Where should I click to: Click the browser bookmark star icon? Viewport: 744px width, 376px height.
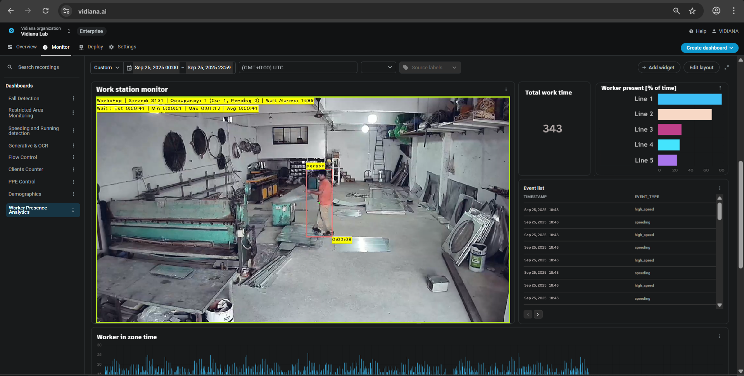coord(692,11)
